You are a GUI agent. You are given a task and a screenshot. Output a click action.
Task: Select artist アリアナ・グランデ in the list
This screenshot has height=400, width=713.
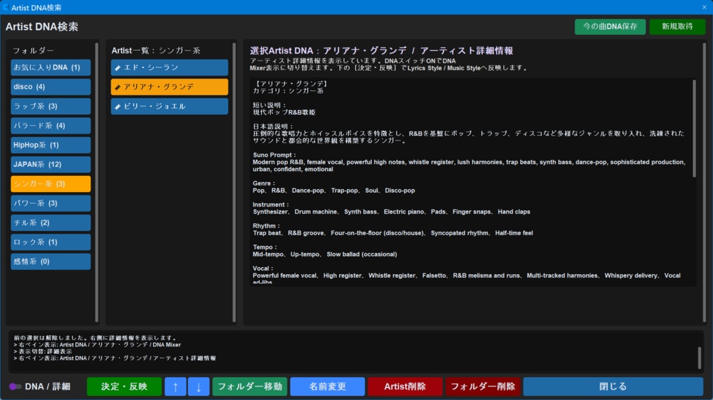[x=169, y=87]
